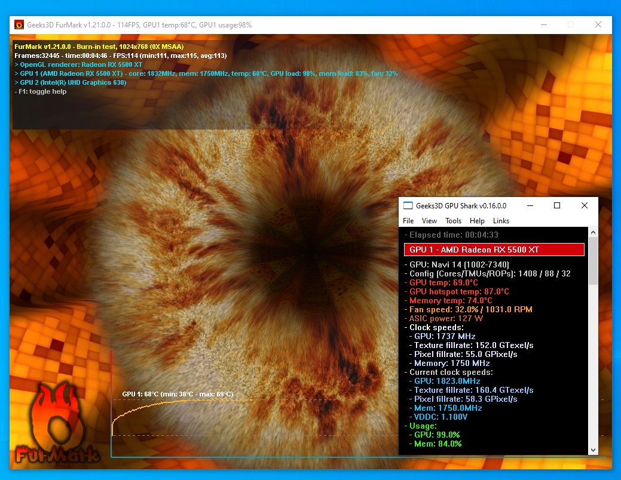Click the GPU Shark scrollbar up arrow
Screen dimensions: 621x480
tap(593, 232)
